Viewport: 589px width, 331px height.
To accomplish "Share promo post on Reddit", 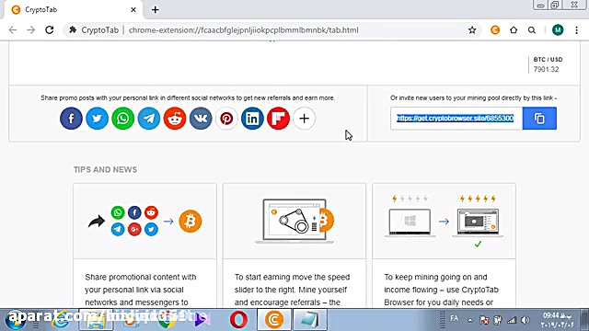I will click(175, 119).
